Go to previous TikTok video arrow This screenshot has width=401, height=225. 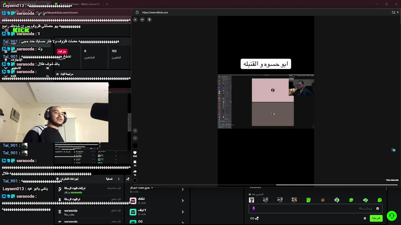135,131
